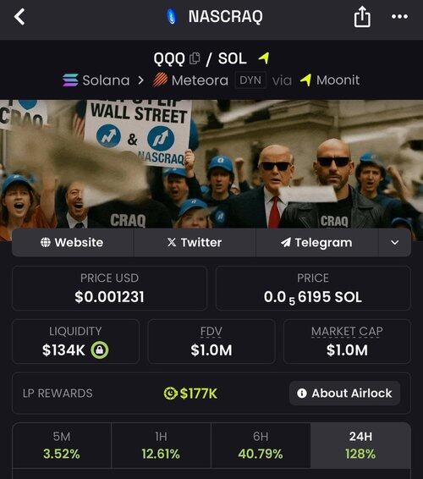Open the Telegram link
Screen dimensions: 423x479
point(316,243)
